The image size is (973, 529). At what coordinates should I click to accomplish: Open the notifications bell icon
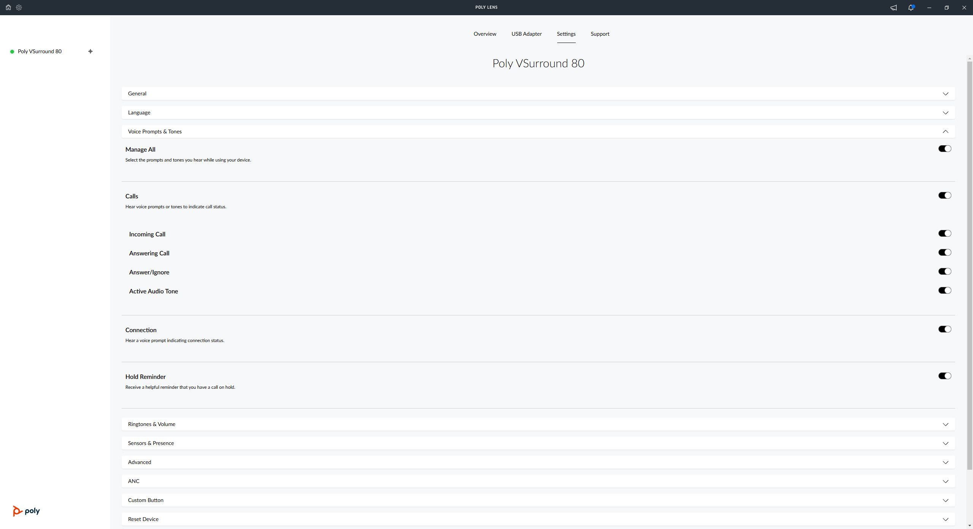tap(911, 8)
